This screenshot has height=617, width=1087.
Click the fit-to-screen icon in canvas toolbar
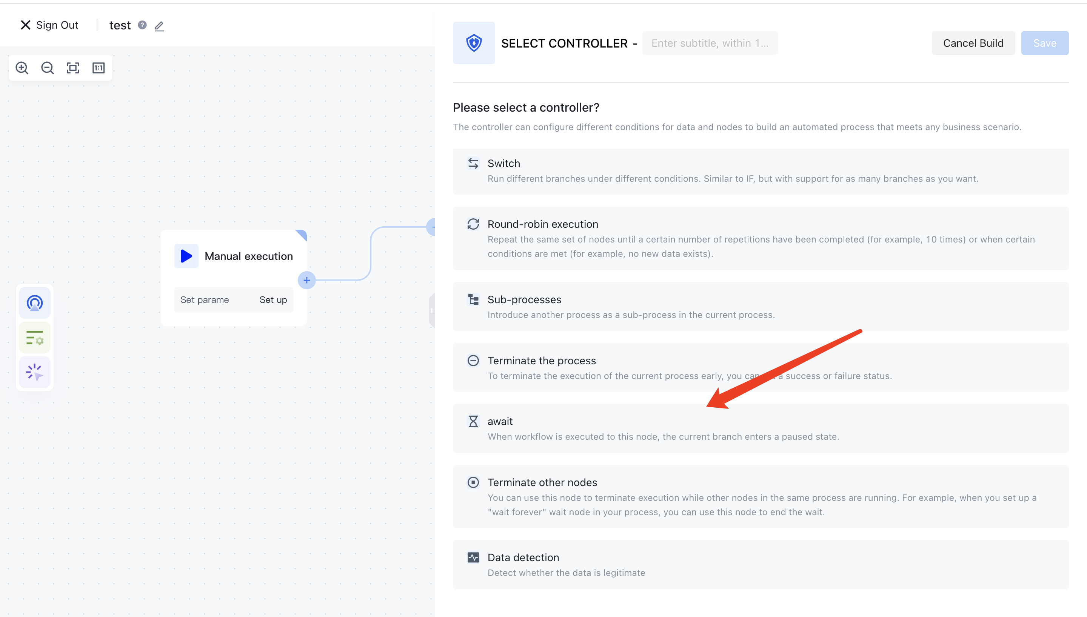(x=72, y=68)
